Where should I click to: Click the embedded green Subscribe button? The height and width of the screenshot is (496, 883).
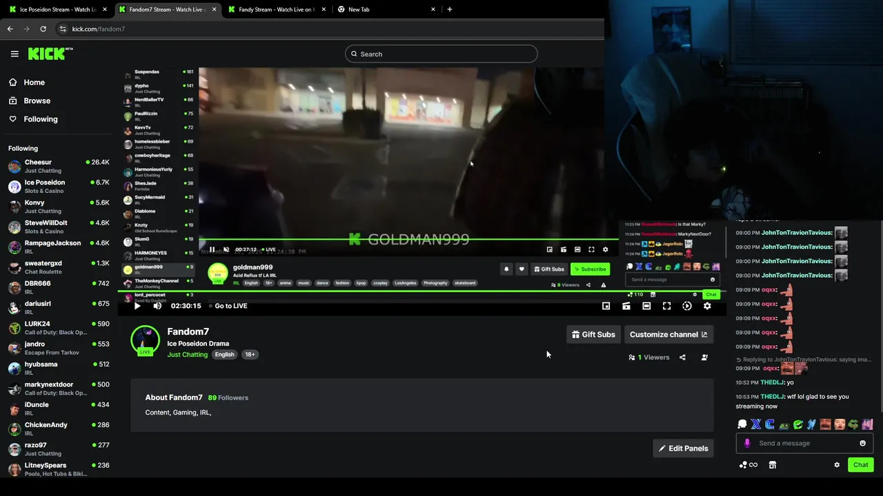(x=590, y=269)
